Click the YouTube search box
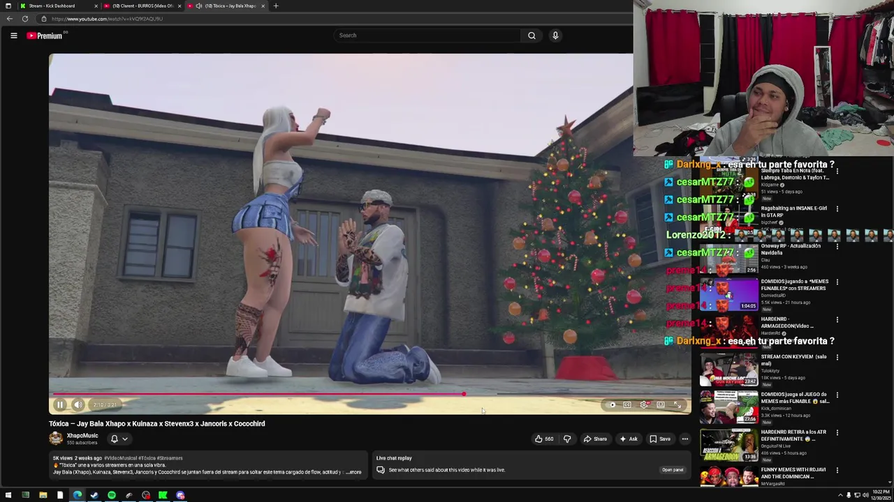894x502 pixels. pos(427,36)
